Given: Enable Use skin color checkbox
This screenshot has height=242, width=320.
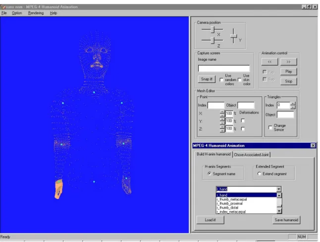Looking at the screenshot, I should 240,80.
